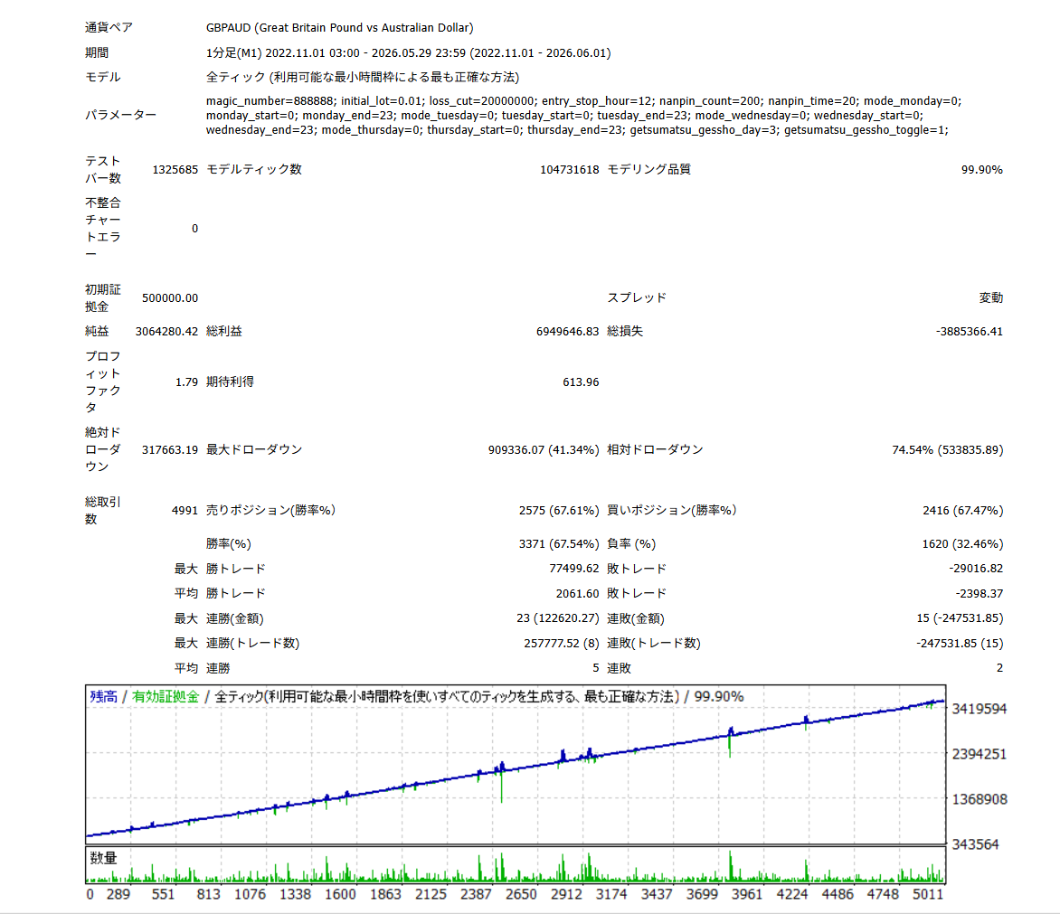The height and width of the screenshot is (914, 1060).
Task: Click the model description 全ティック
Action: (363, 77)
